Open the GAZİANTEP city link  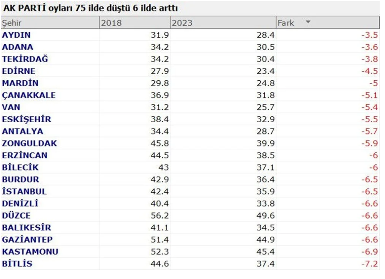[x=28, y=240]
